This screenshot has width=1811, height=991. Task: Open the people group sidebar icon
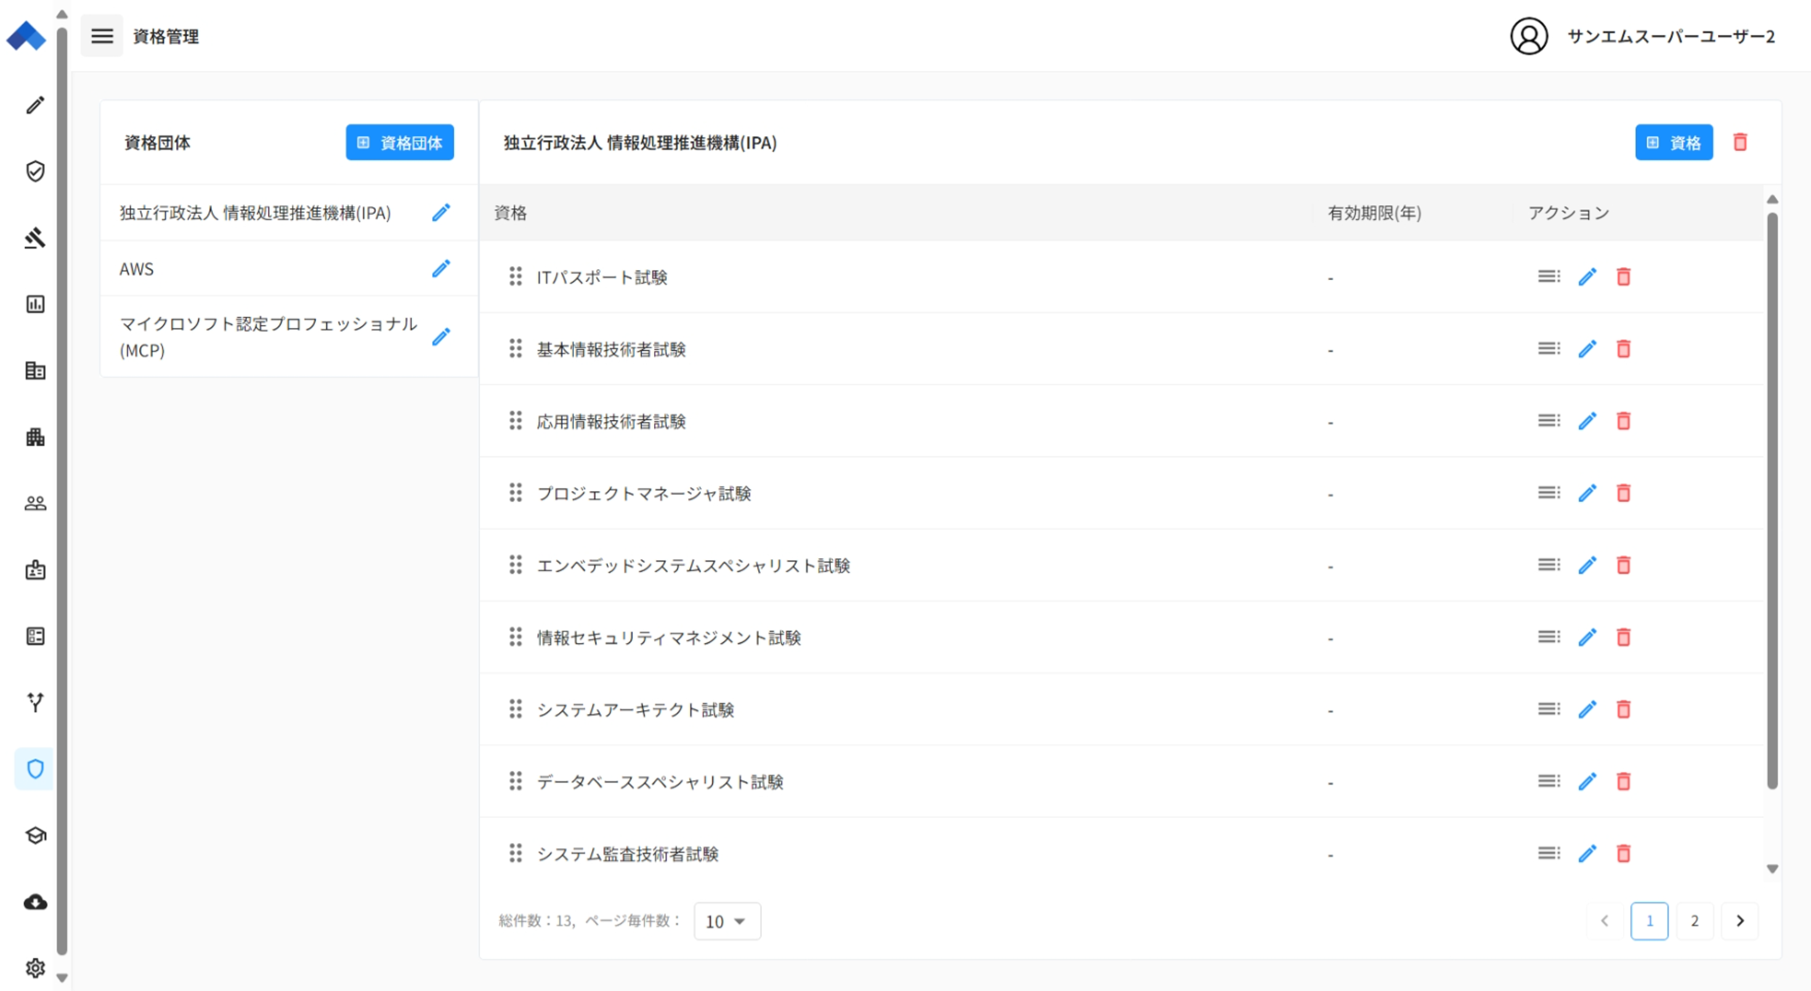click(35, 503)
